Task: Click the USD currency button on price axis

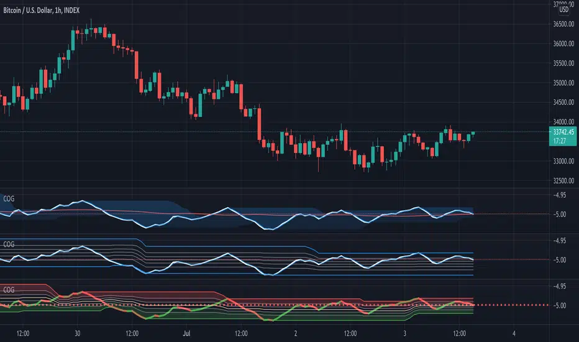Action: click(x=563, y=9)
